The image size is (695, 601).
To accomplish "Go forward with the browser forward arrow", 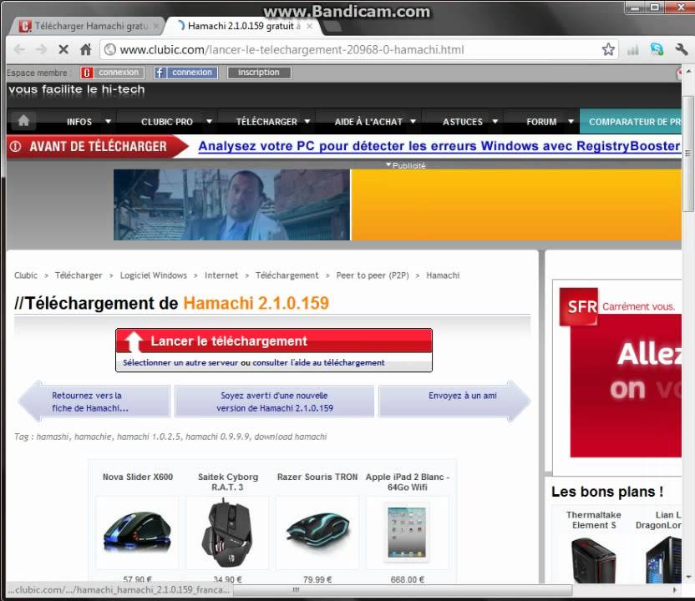I will coord(41,49).
